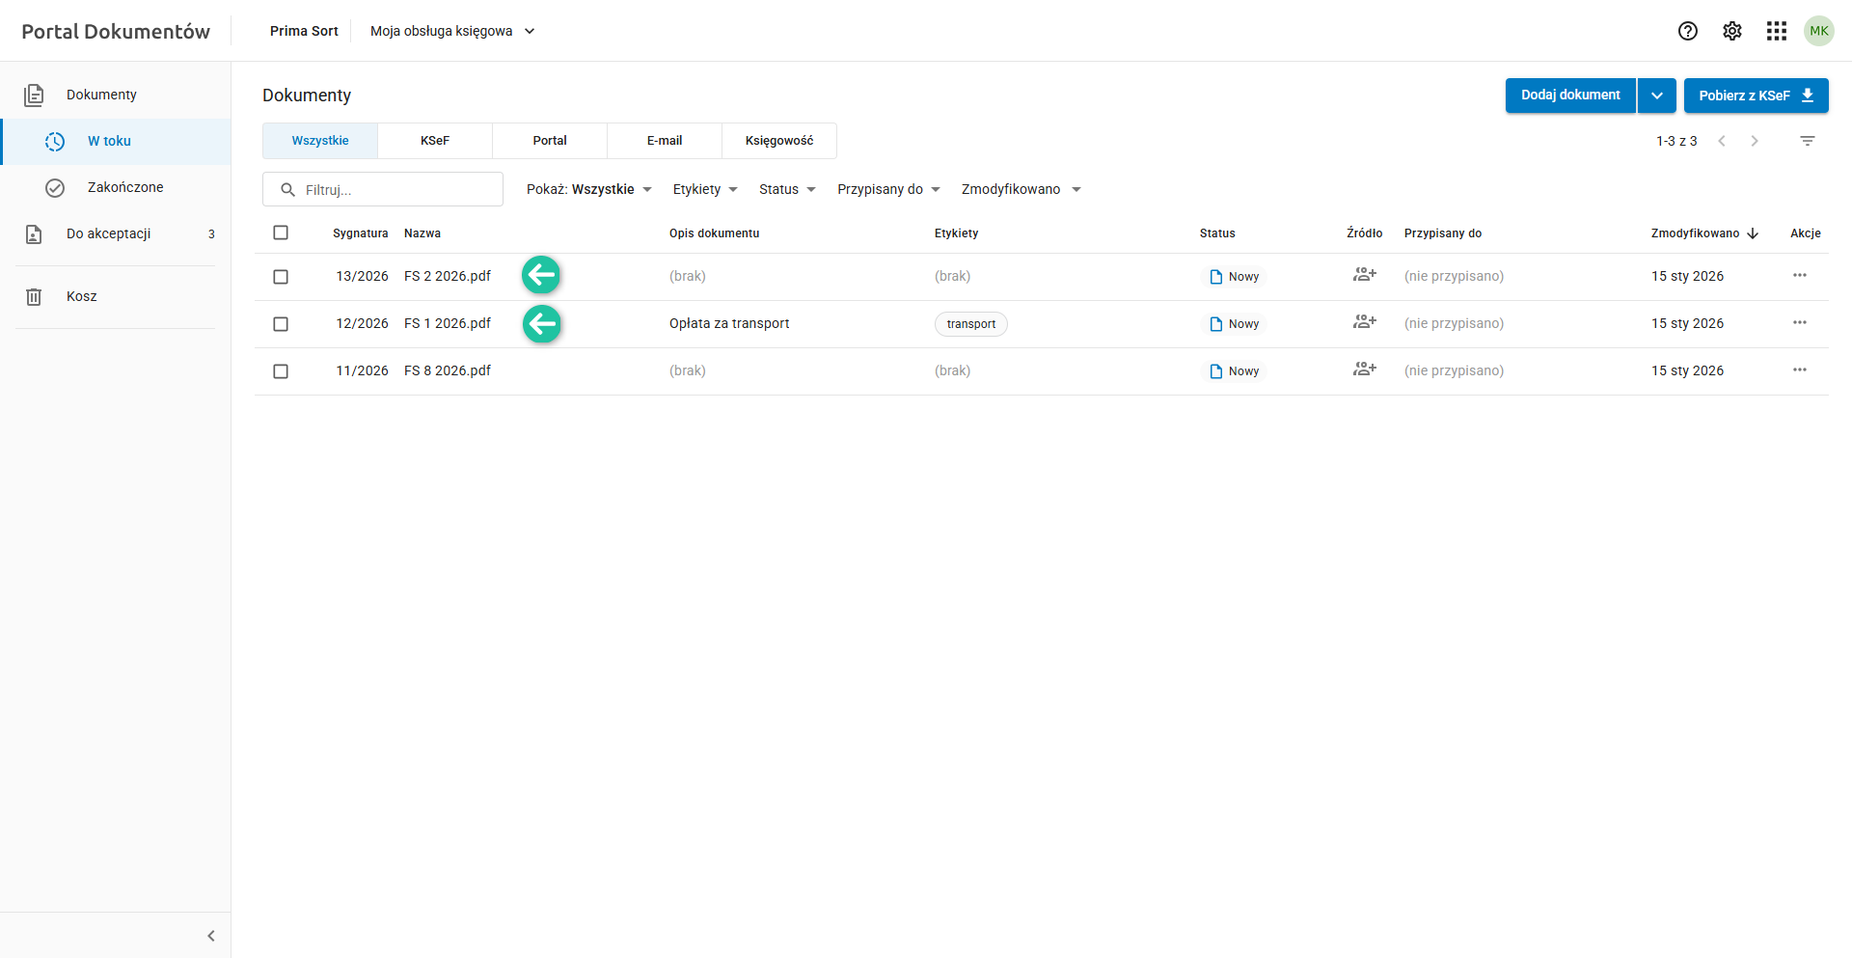Screen dimensions: 1852x958
Task: Open the column filter settings icon
Action: click(1807, 141)
